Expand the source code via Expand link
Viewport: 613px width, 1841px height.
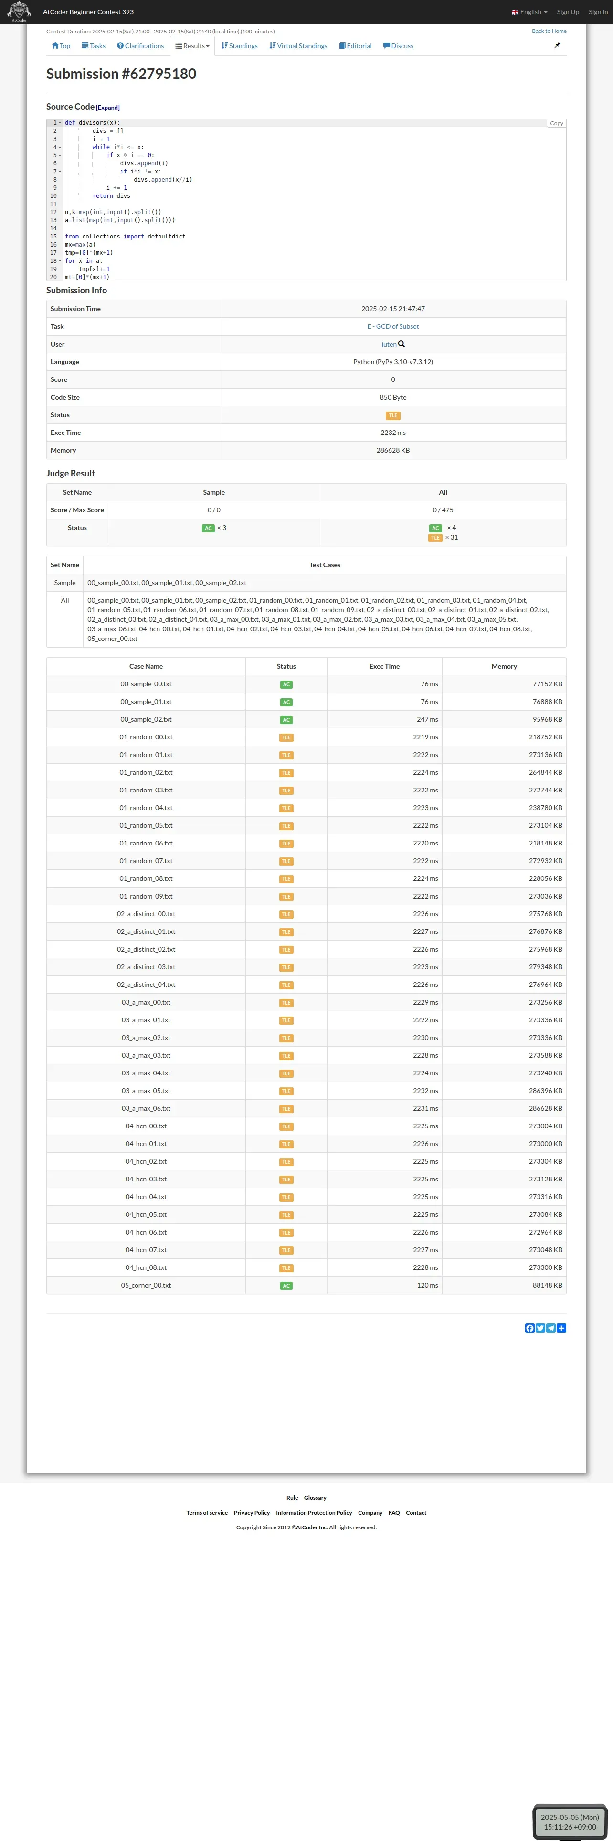pos(108,108)
